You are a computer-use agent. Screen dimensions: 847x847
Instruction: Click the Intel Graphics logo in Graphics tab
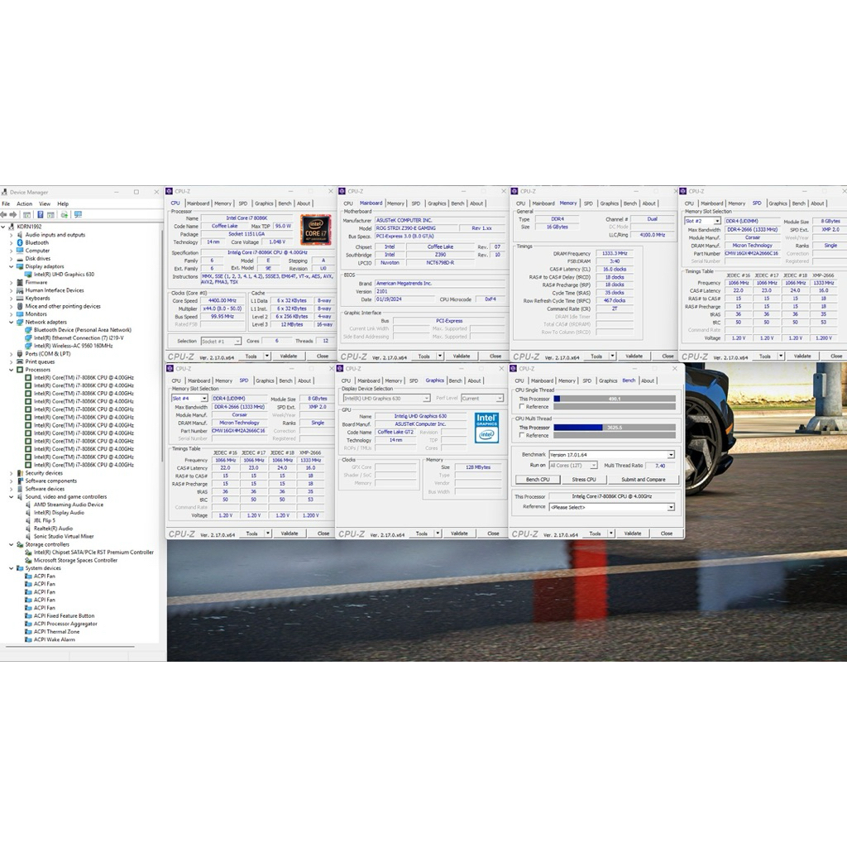486,427
